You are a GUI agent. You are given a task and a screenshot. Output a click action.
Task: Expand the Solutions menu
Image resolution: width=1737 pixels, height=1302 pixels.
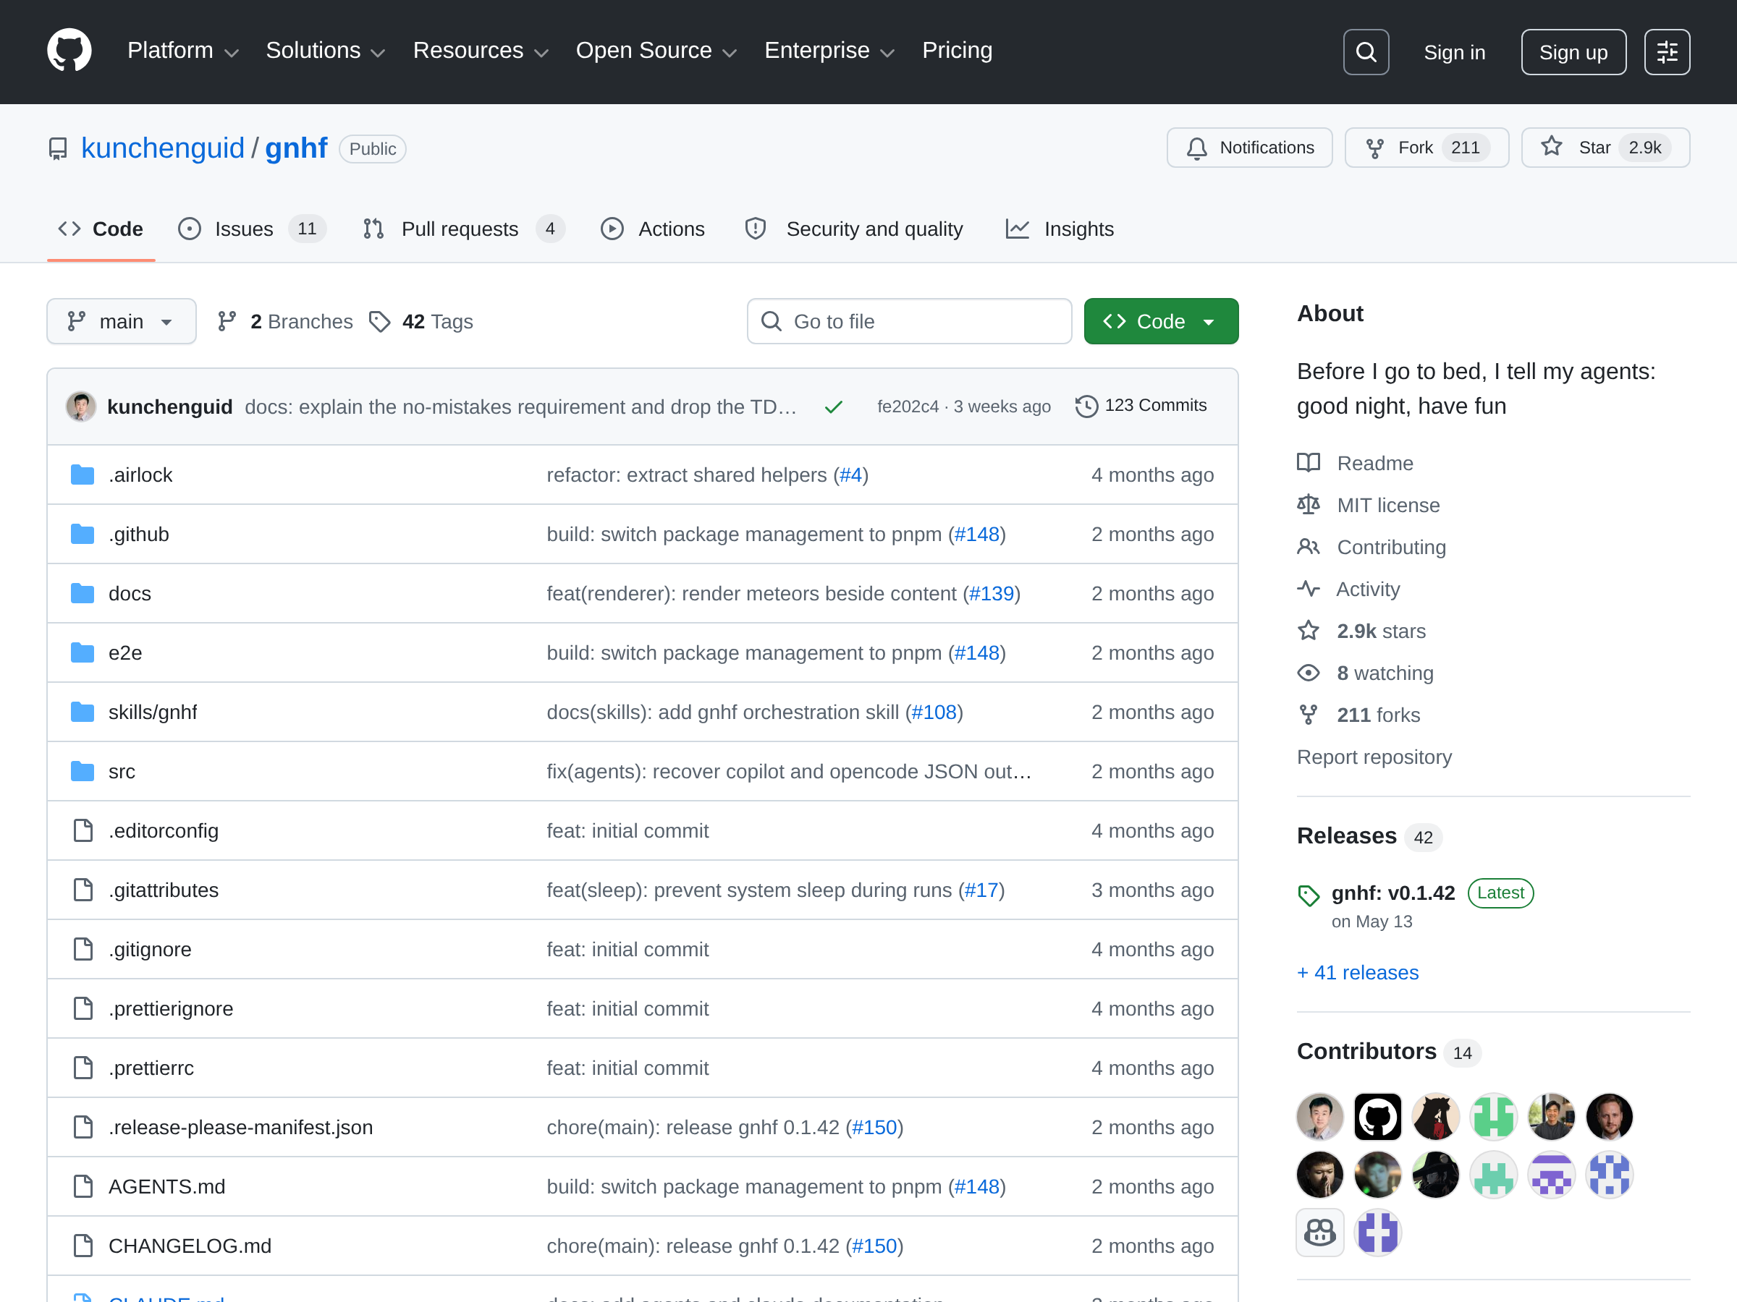click(x=326, y=51)
